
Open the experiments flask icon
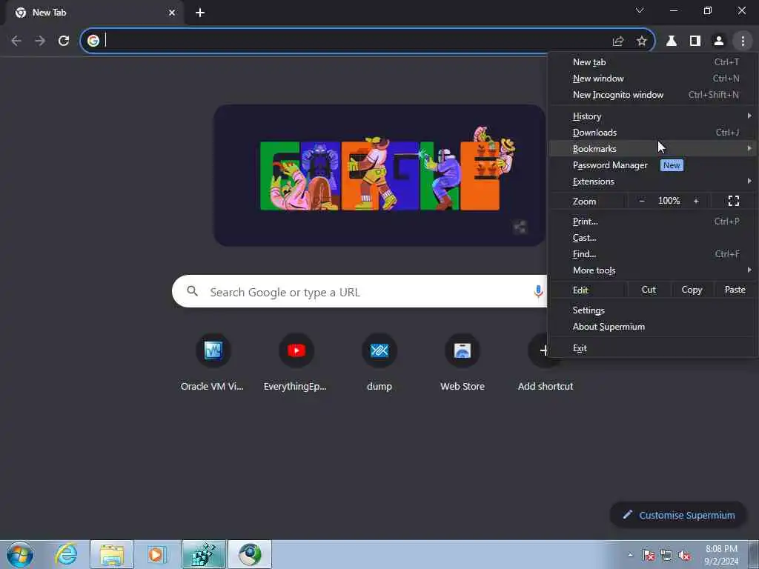pyautogui.click(x=672, y=41)
